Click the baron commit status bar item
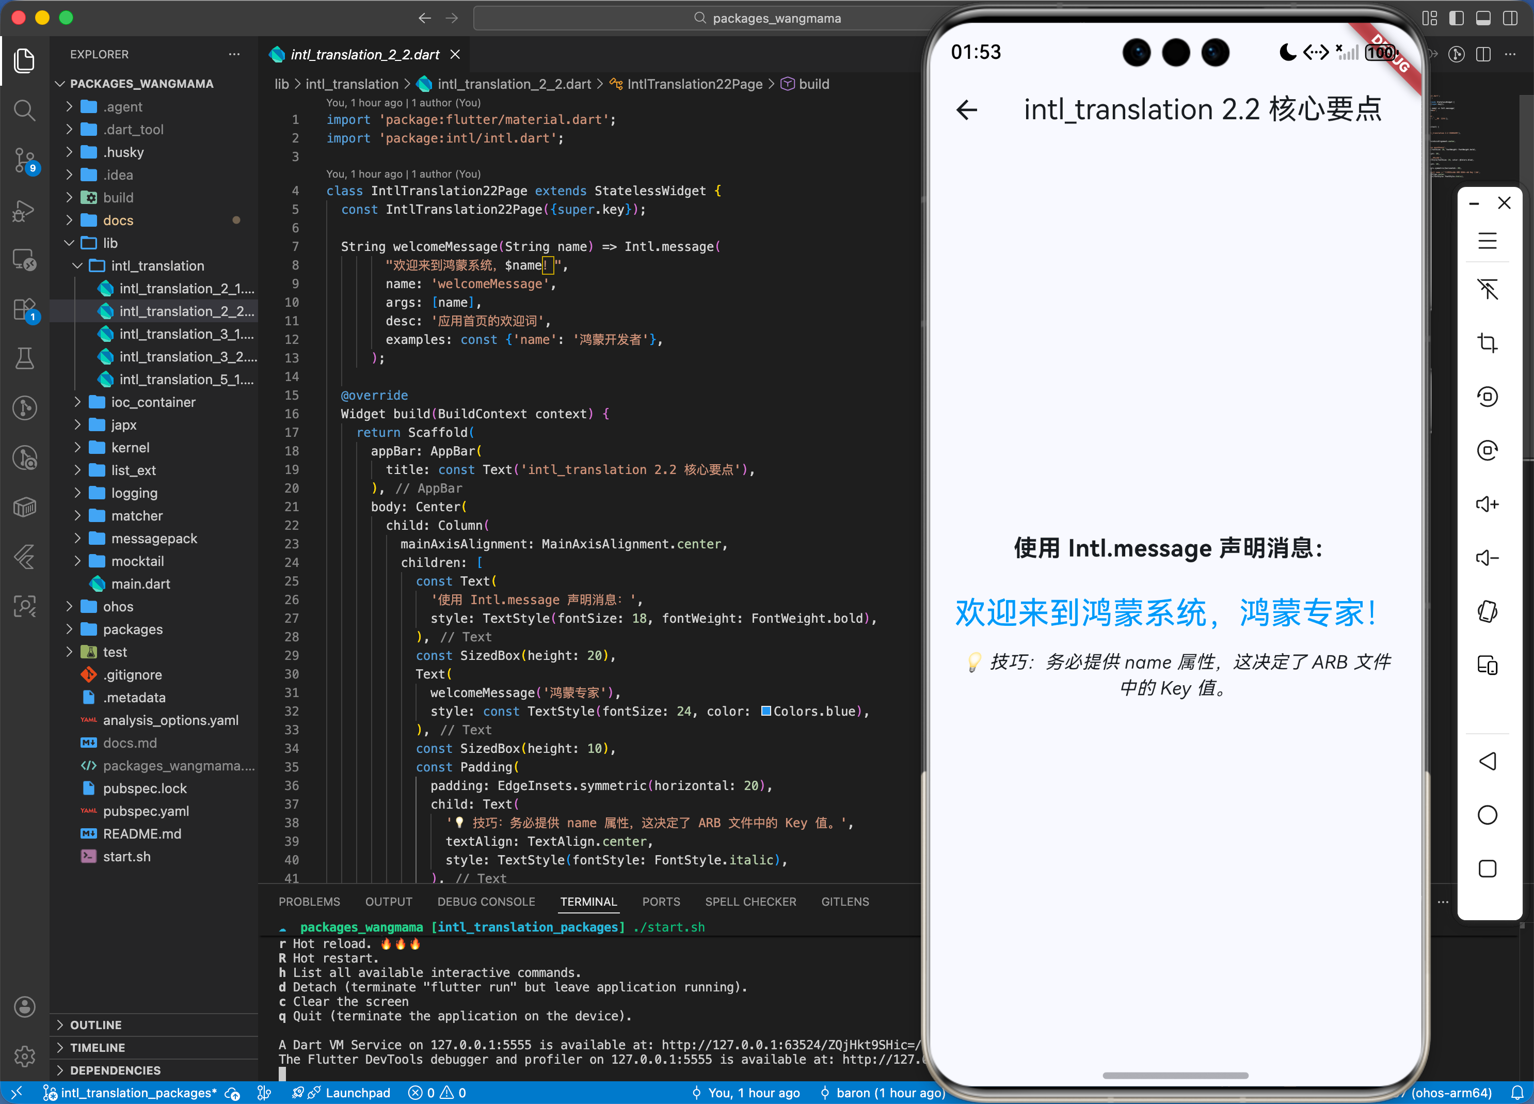Screen dimensions: 1534x1104 coord(883,1093)
